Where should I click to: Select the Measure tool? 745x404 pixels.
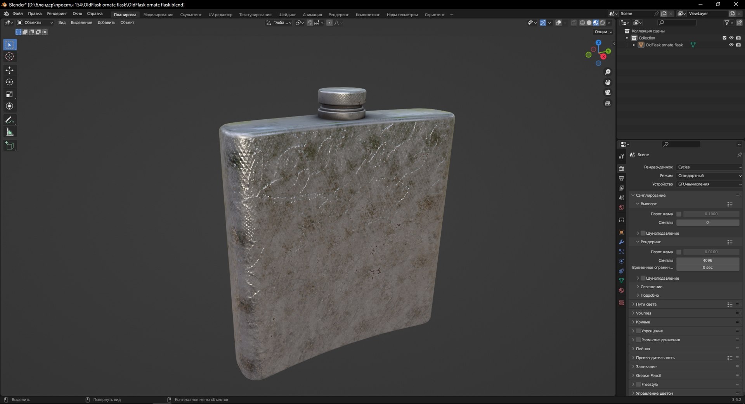click(10, 132)
